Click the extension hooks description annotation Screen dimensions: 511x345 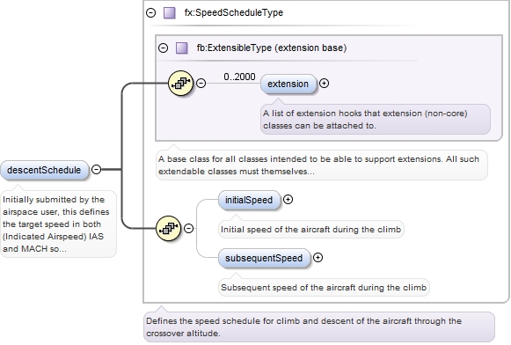376,120
